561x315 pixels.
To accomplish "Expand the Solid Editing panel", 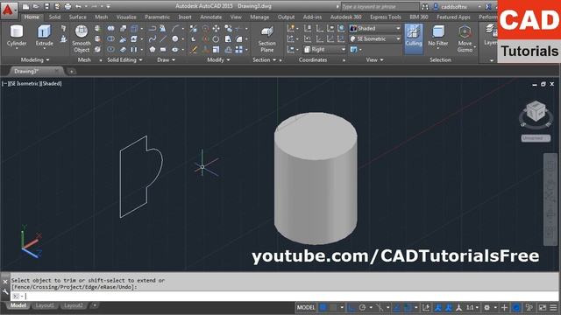I will click(x=124, y=59).
